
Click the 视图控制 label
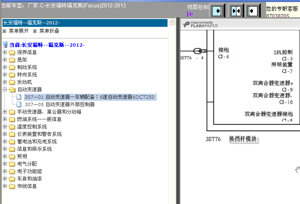point(198,7)
